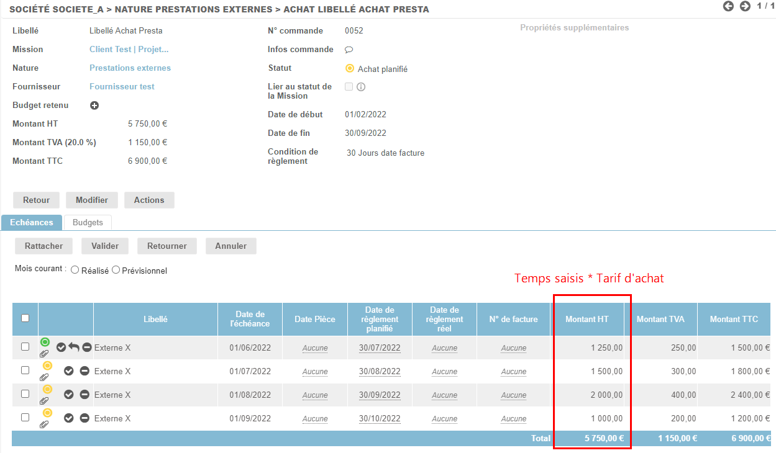
Task: Tick the select-all checkbox in table header
Action: pyautogui.click(x=25, y=318)
